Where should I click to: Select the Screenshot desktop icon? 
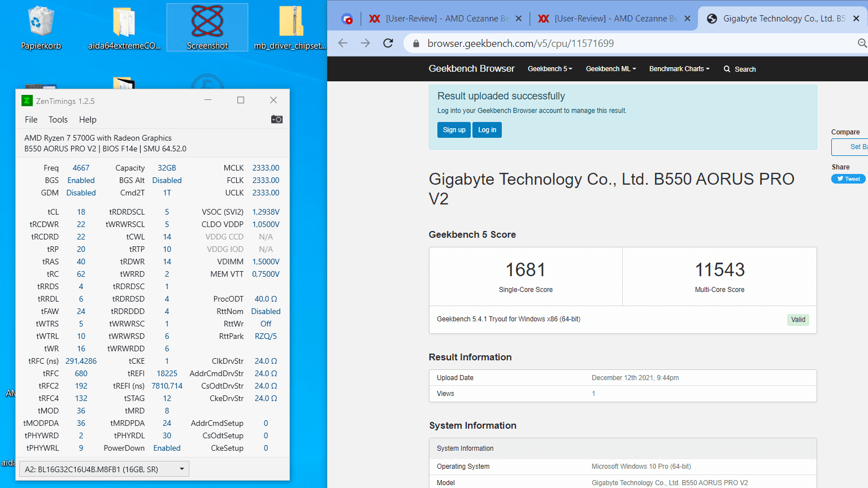[x=207, y=28]
